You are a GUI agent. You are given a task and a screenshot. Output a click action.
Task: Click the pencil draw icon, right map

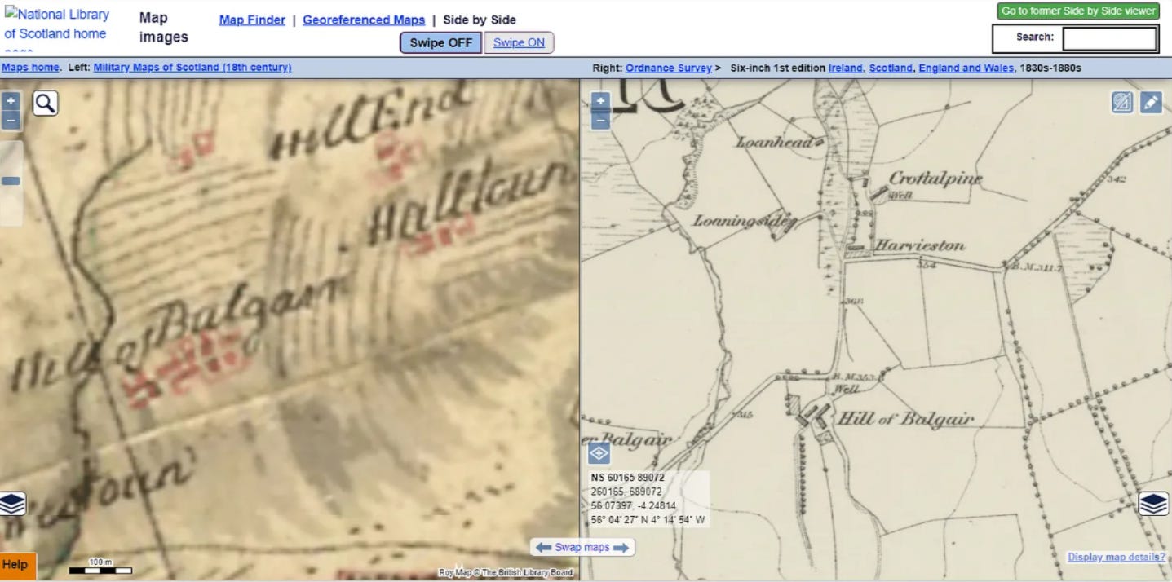[1150, 102]
